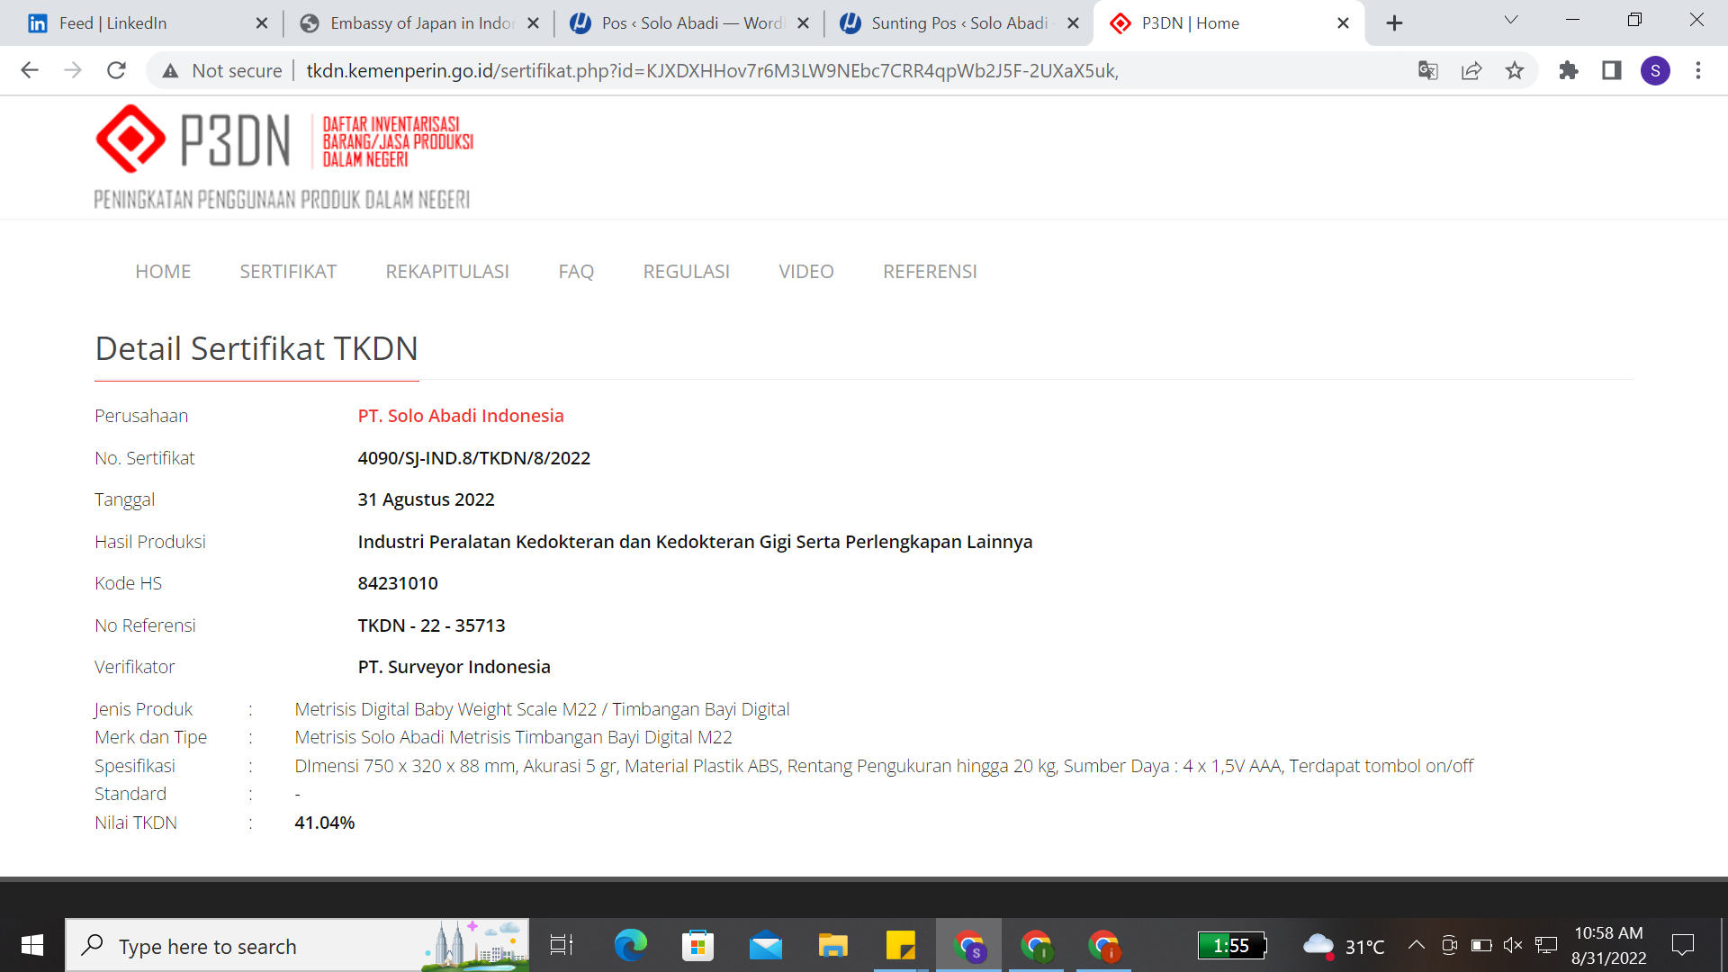Open Sticky Notes on the taskbar

tap(901, 945)
